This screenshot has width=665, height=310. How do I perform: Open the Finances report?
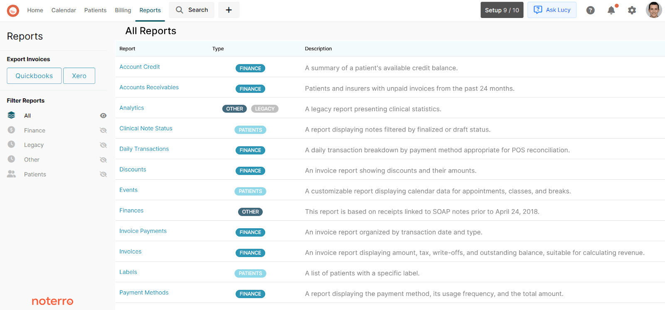click(131, 210)
